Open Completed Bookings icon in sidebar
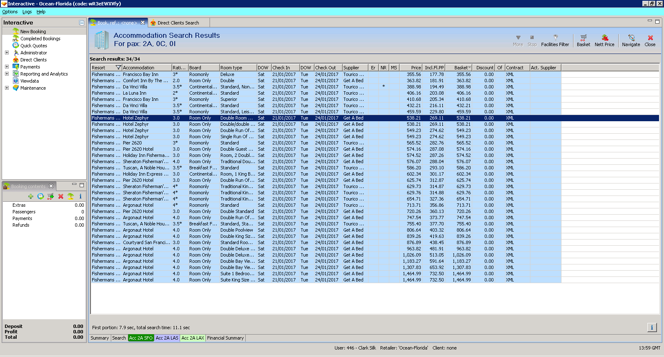Image resolution: width=664 pixels, height=357 pixels. coord(16,38)
